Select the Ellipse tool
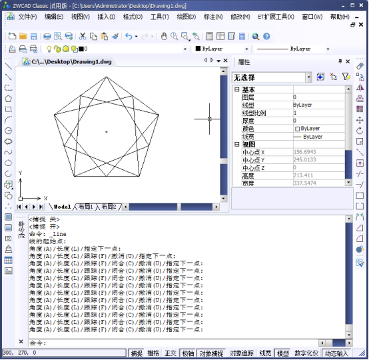Image resolution: width=369 pixels, height=360 pixels. tap(8, 163)
